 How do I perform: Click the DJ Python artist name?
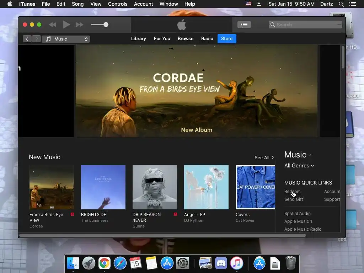click(194, 220)
